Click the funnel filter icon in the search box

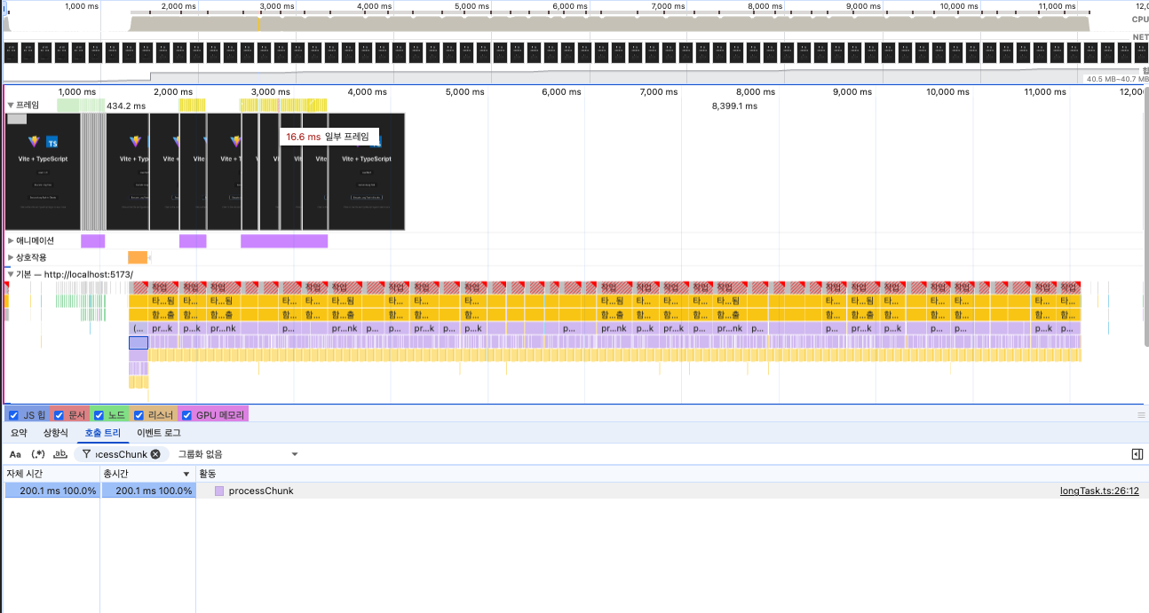point(86,454)
